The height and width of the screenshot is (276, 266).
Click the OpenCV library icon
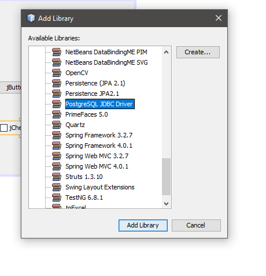[x=57, y=73]
